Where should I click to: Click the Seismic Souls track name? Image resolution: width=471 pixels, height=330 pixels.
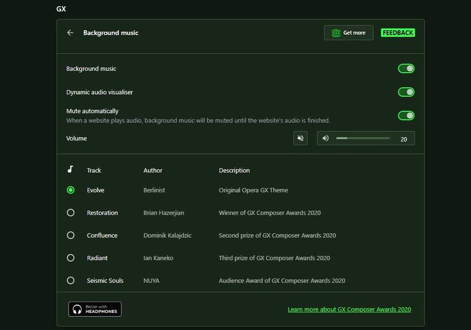[105, 281]
